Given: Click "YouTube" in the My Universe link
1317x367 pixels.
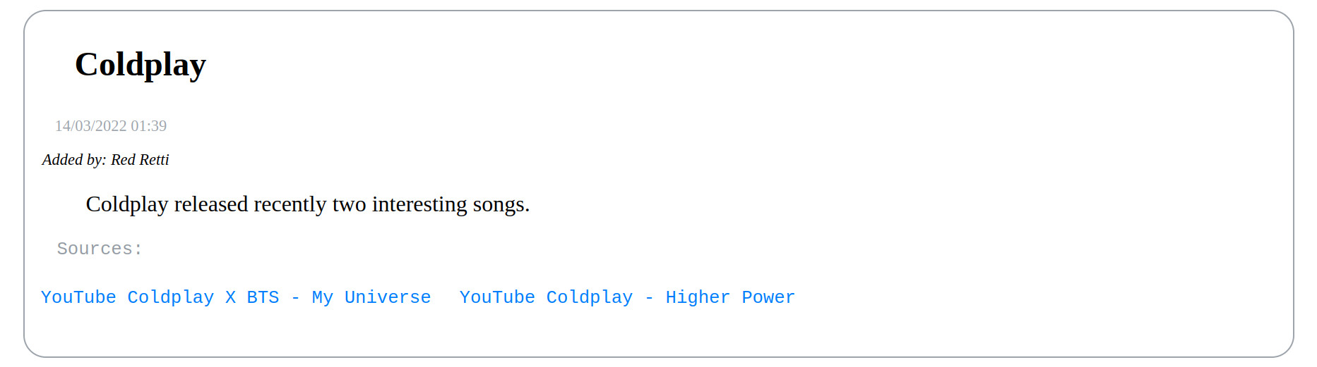Looking at the screenshot, I should pyautogui.click(x=78, y=297).
